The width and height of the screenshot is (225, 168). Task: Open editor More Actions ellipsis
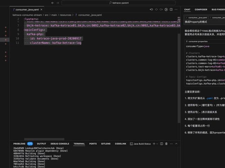[176, 10]
